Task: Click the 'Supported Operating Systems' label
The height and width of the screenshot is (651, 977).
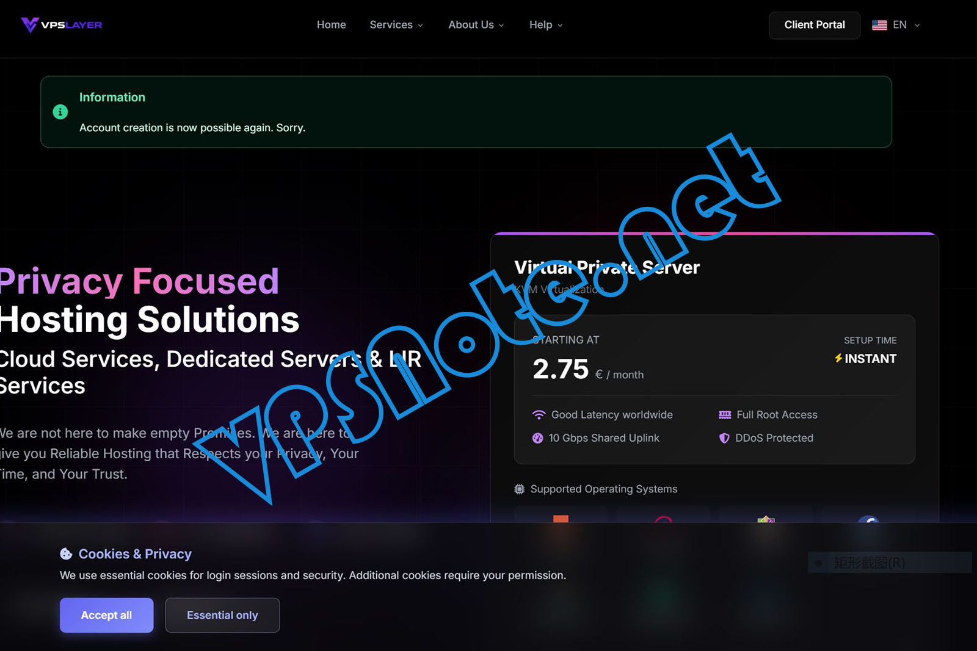Action: [604, 489]
